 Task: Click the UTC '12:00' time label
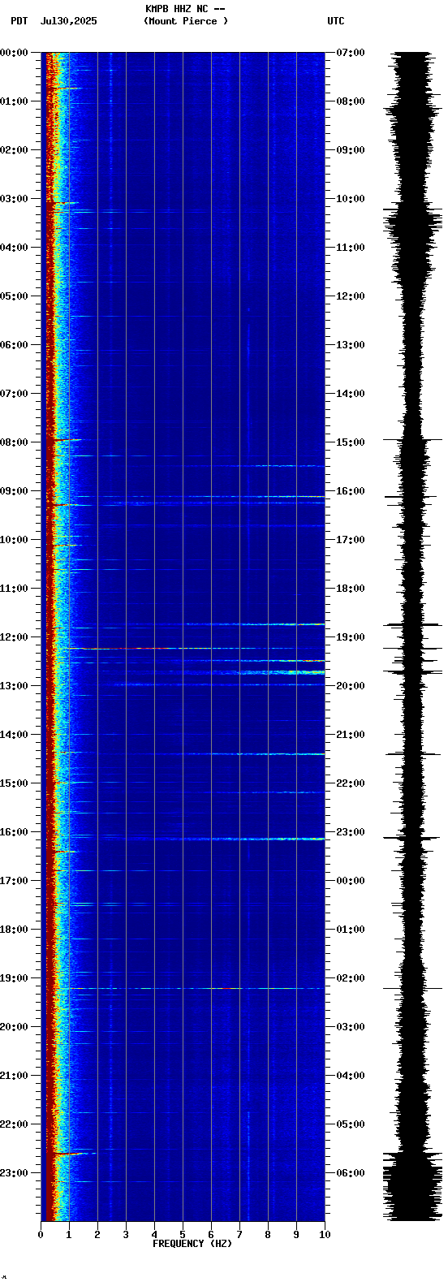351,296
